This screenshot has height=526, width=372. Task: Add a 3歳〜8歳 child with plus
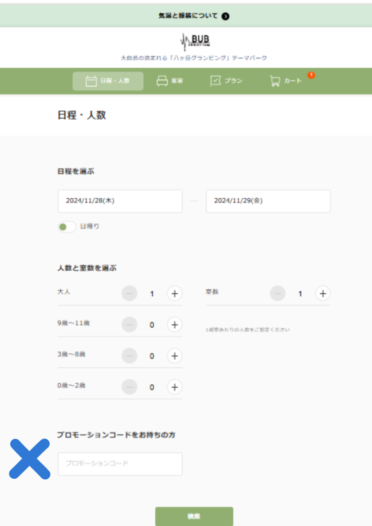pyautogui.click(x=174, y=355)
